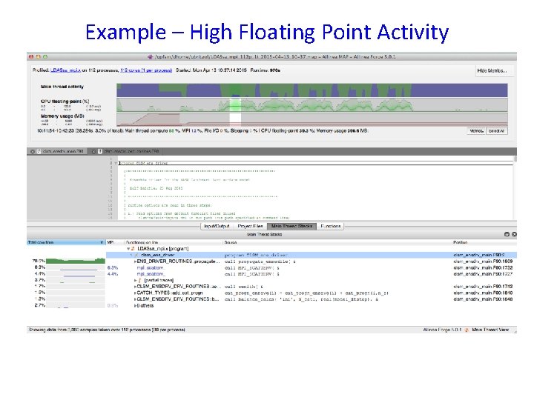Open the Project Files tab
This screenshot has height=400, width=534.
(250, 226)
